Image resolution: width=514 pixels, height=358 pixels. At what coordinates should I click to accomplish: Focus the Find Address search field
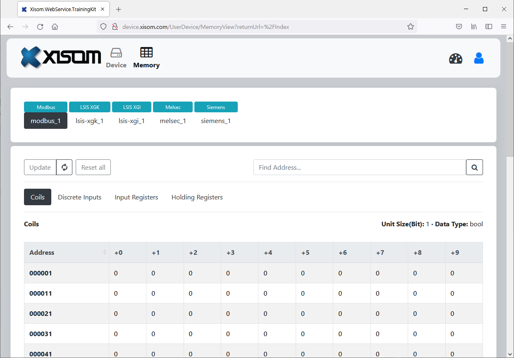coord(360,167)
